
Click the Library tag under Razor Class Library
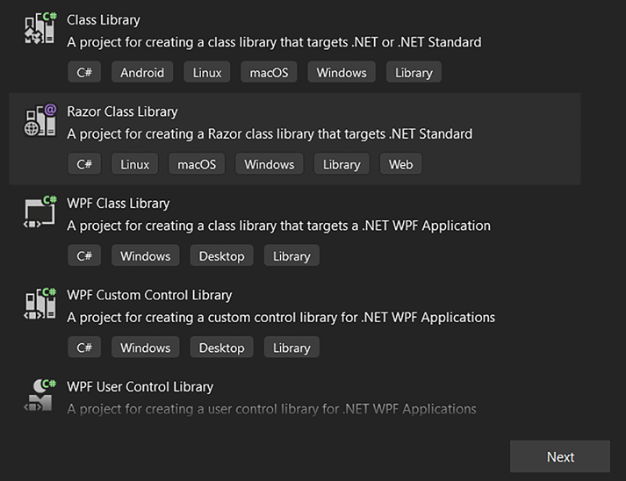(x=342, y=164)
